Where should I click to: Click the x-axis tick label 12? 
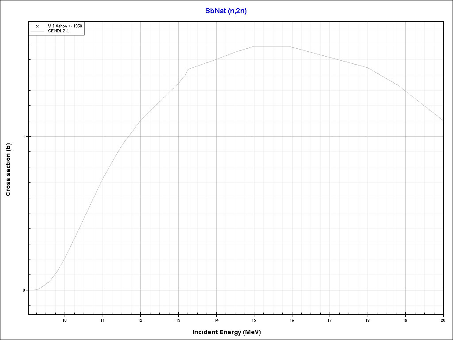click(x=140, y=320)
